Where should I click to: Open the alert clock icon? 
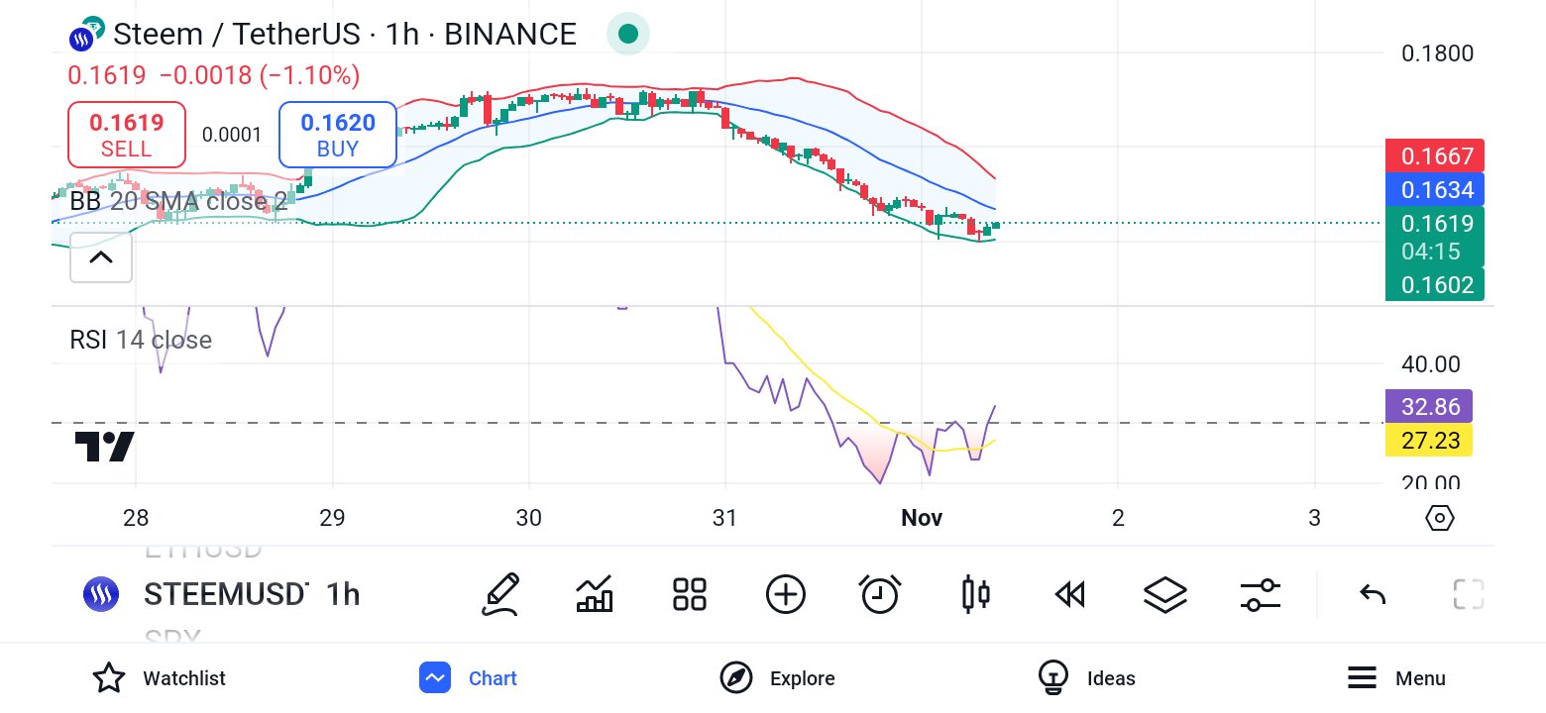[x=880, y=594]
